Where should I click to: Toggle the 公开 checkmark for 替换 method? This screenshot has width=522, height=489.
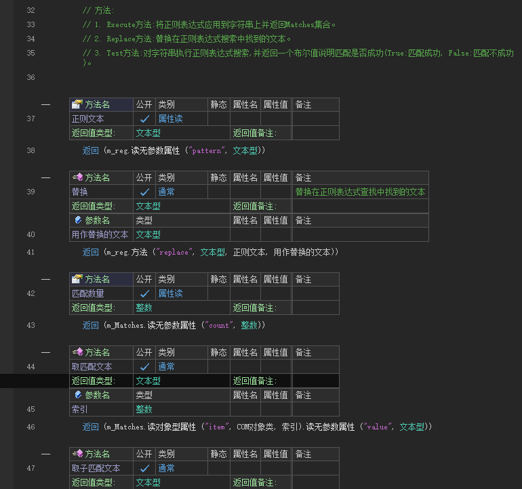point(144,192)
